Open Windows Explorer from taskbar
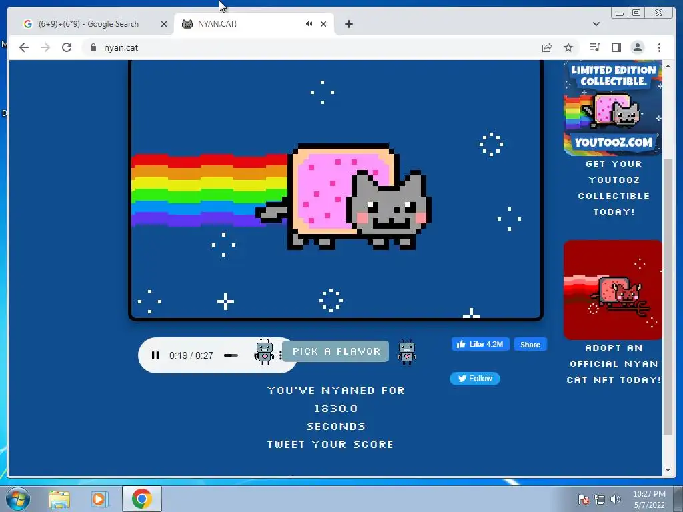The width and height of the screenshot is (683, 512). [x=59, y=499]
